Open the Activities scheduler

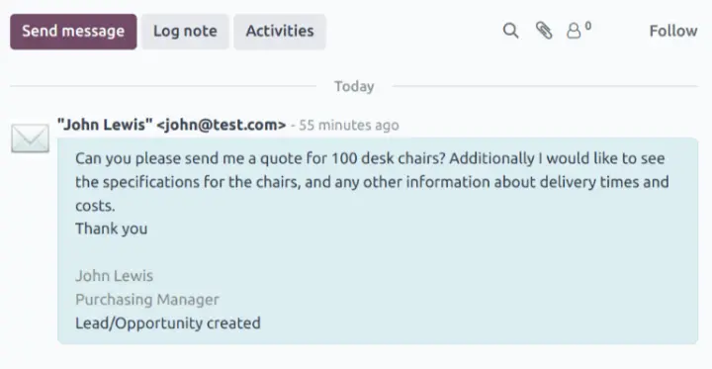[x=280, y=32]
